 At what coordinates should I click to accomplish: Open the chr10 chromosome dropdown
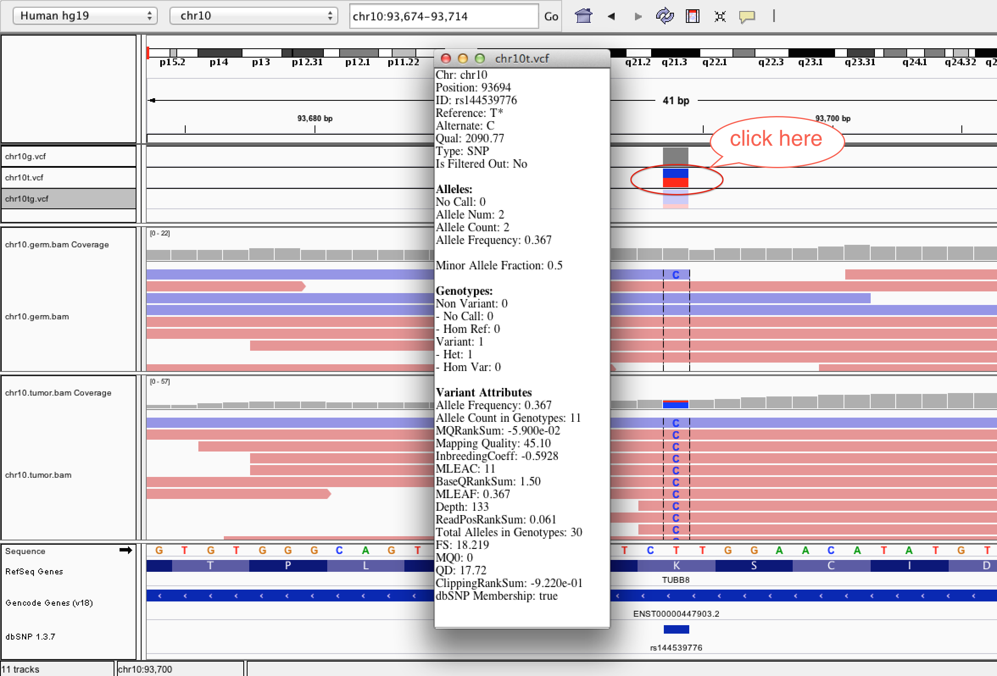(253, 16)
